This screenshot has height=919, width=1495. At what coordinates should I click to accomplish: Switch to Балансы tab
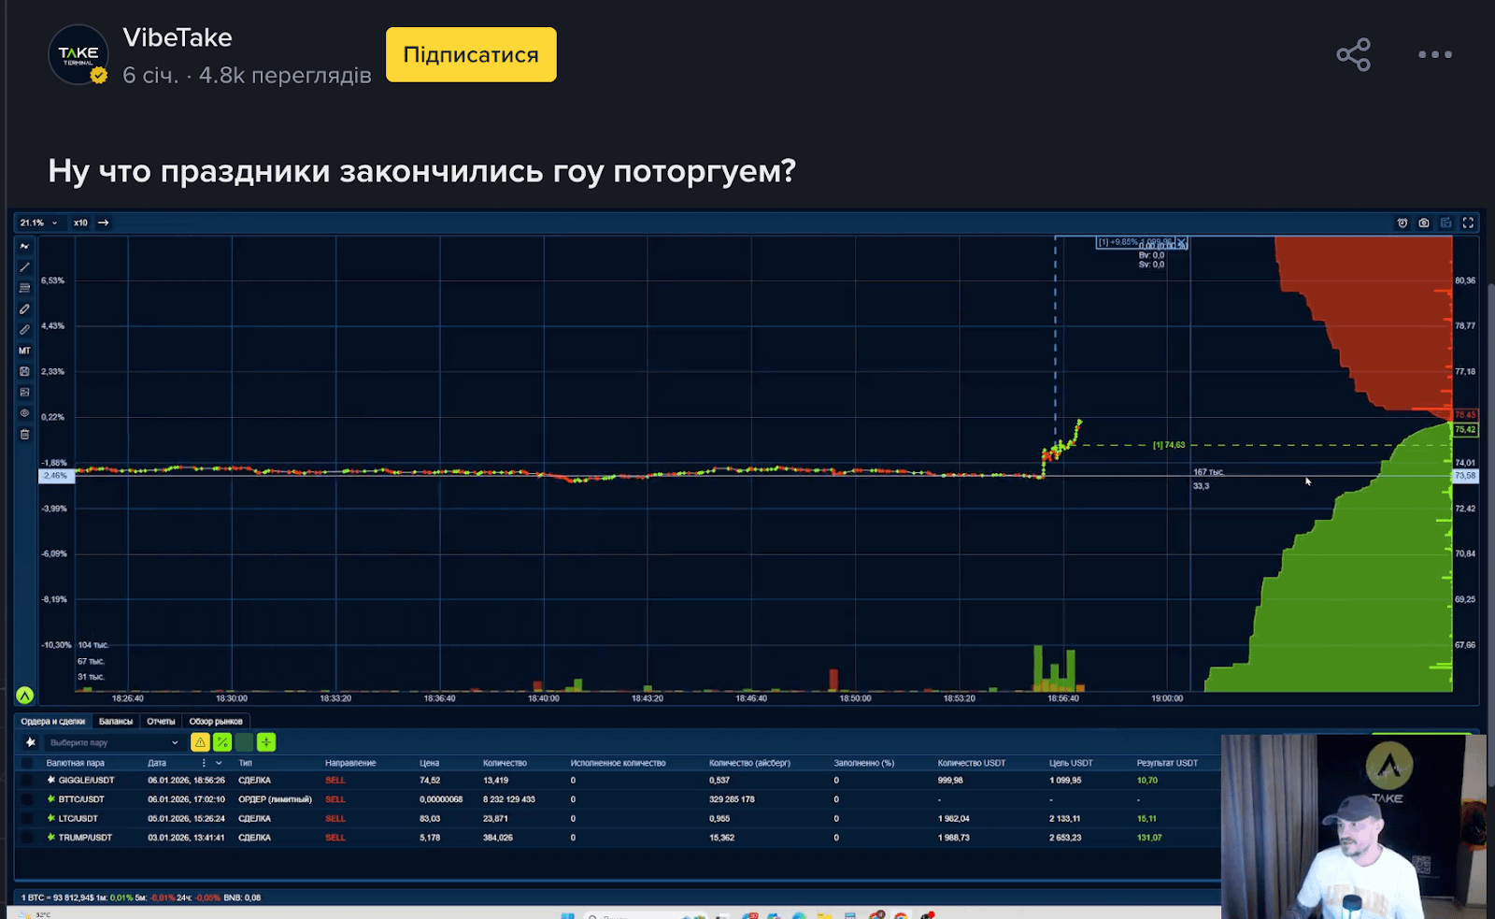(116, 721)
